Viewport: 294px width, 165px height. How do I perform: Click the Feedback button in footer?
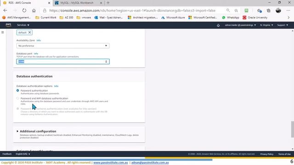point(7,154)
